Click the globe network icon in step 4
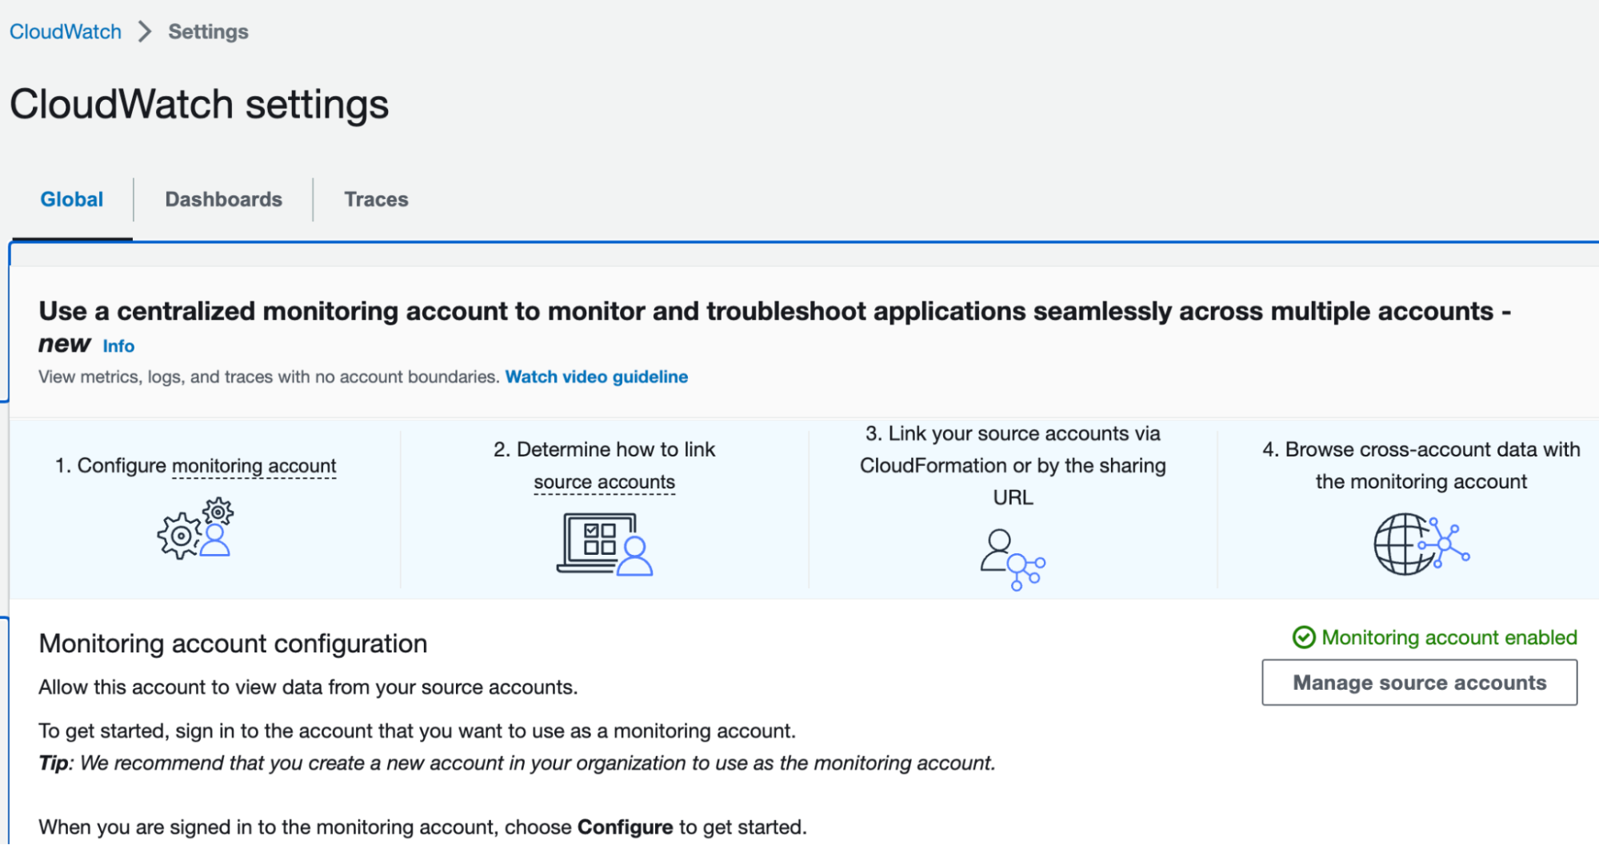 tap(1421, 544)
